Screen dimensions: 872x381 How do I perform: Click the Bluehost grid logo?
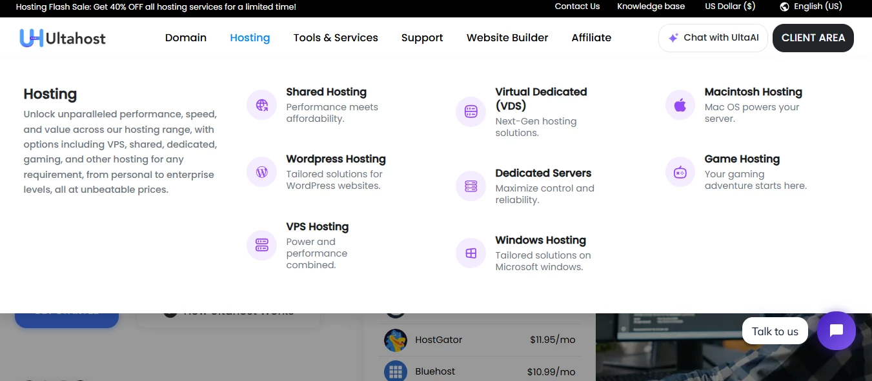point(396,371)
